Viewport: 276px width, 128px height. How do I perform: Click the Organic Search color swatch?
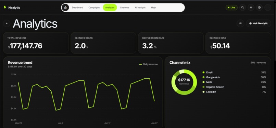pyautogui.click(x=203, y=87)
